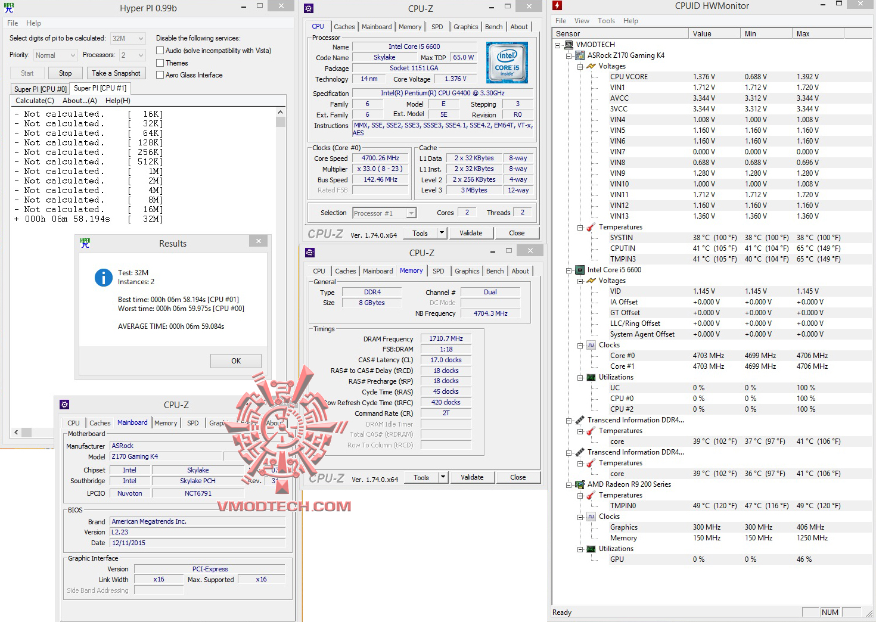Screen dimensions: 876x622
Task: Click Validate in the CPU tab window
Action: pos(471,233)
